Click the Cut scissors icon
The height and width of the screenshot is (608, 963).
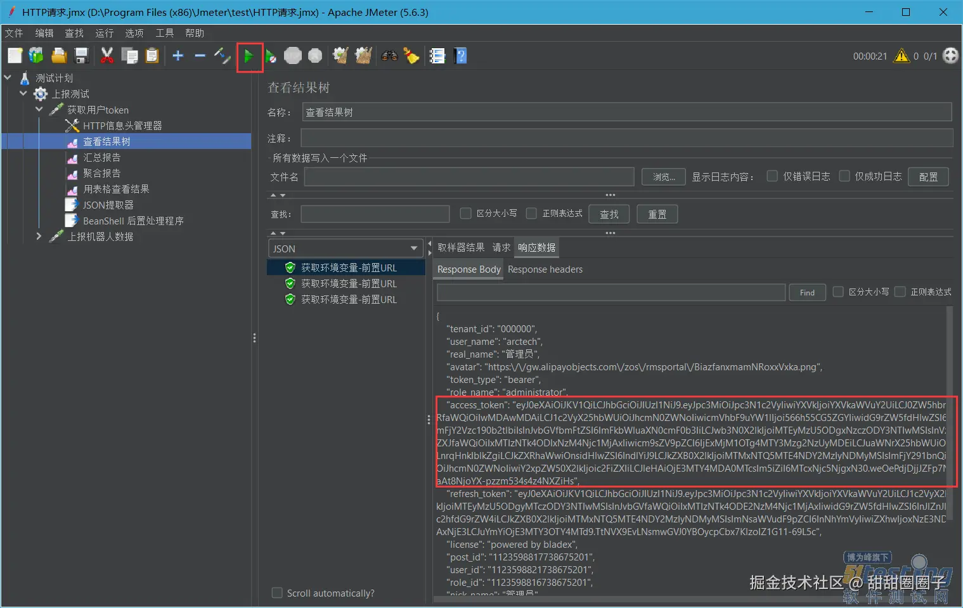[x=107, y=56]
